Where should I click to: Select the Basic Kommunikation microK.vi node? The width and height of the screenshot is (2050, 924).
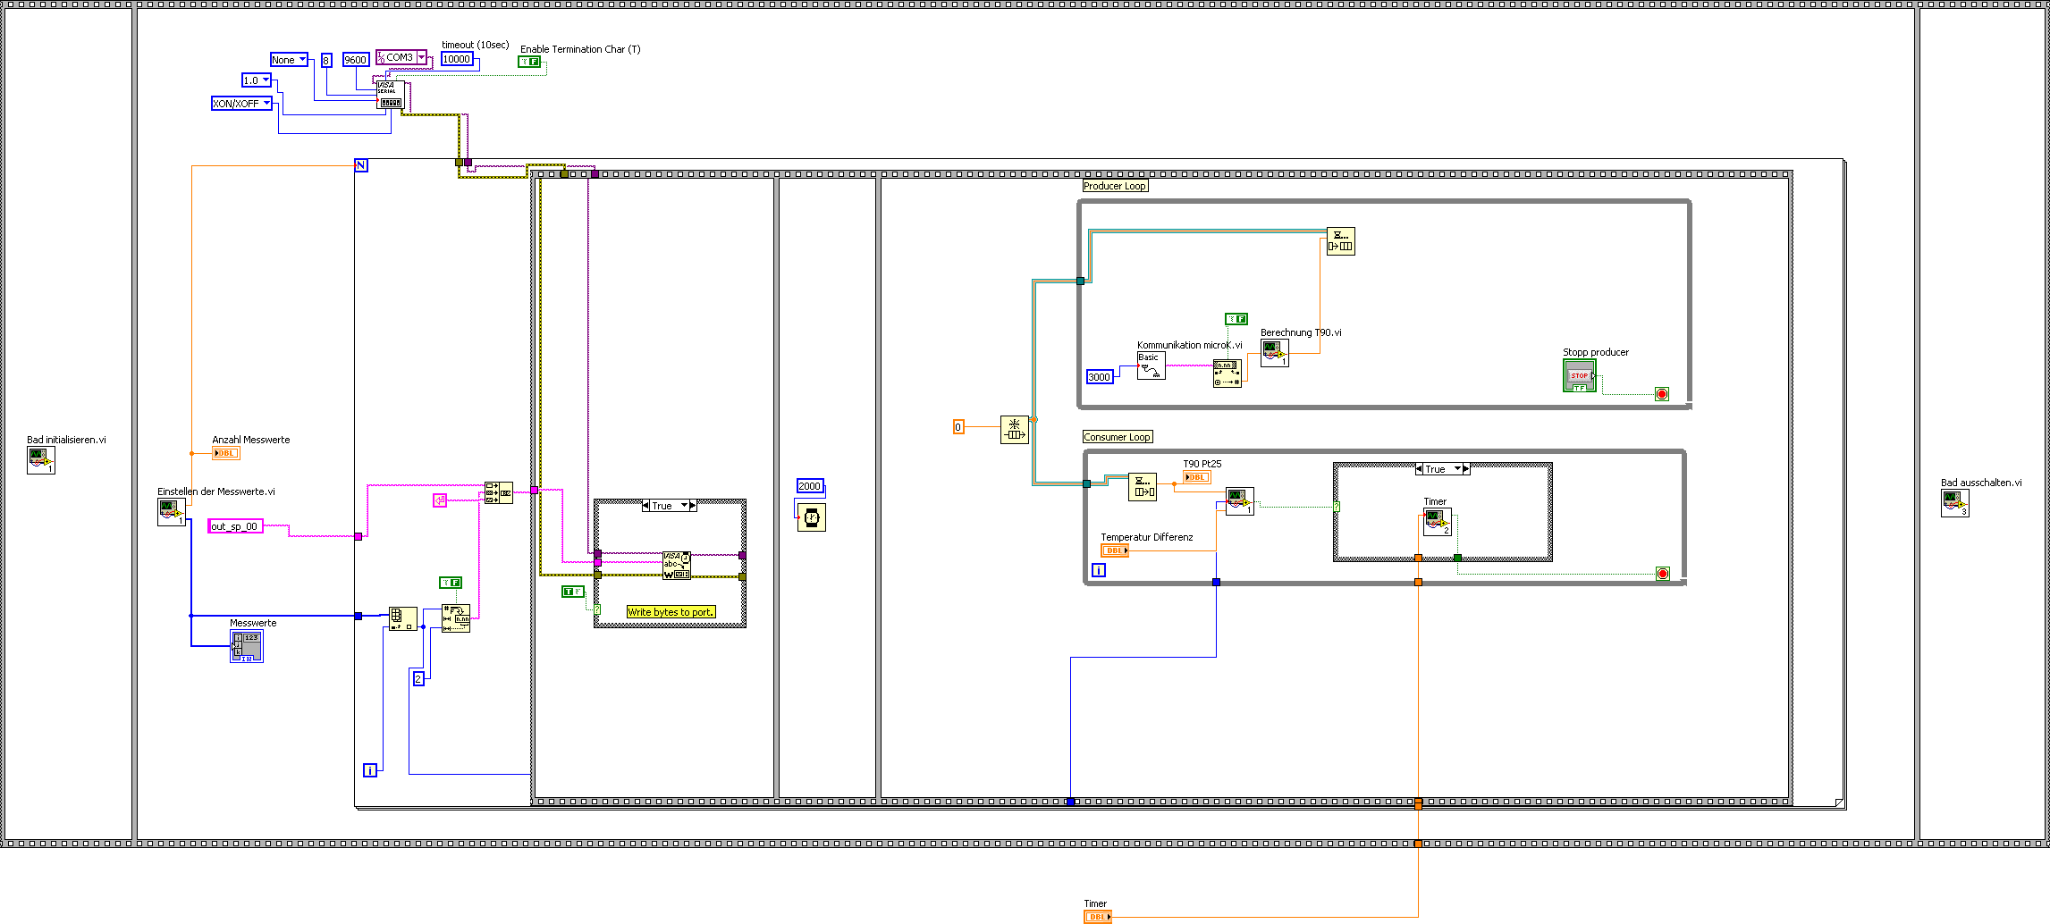click(1152, 365)
